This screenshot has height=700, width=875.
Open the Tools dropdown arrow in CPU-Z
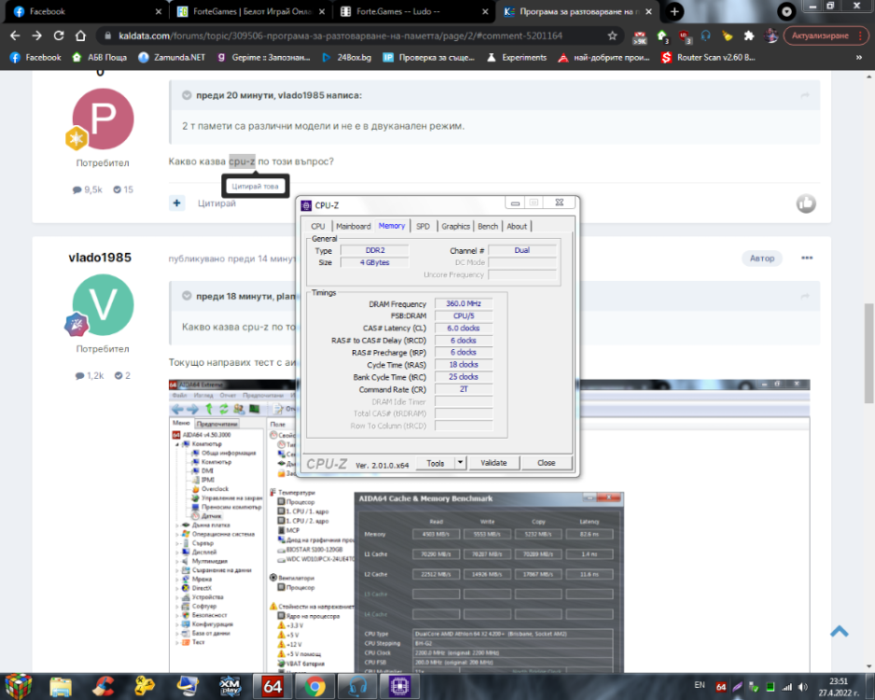pyautogui.click(x=461, y=463)
